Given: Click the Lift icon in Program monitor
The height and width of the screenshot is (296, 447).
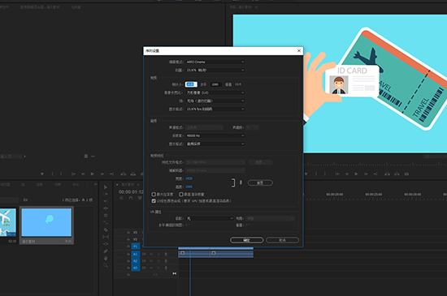Looking at the screenshot, I should (x=387, y=174).
